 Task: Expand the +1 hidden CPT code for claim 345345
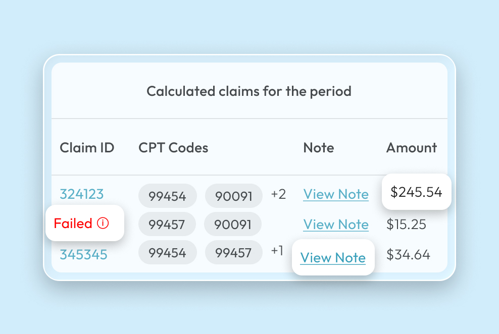pyautogui.click(x=278, y=250)
